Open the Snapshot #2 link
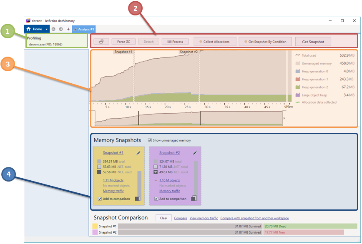The width and height of the screenshot is (362, 244). tap(169, 152)
